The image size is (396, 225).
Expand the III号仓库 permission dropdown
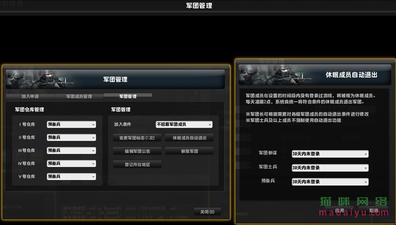pyautogui.click(x=71, y=151)
